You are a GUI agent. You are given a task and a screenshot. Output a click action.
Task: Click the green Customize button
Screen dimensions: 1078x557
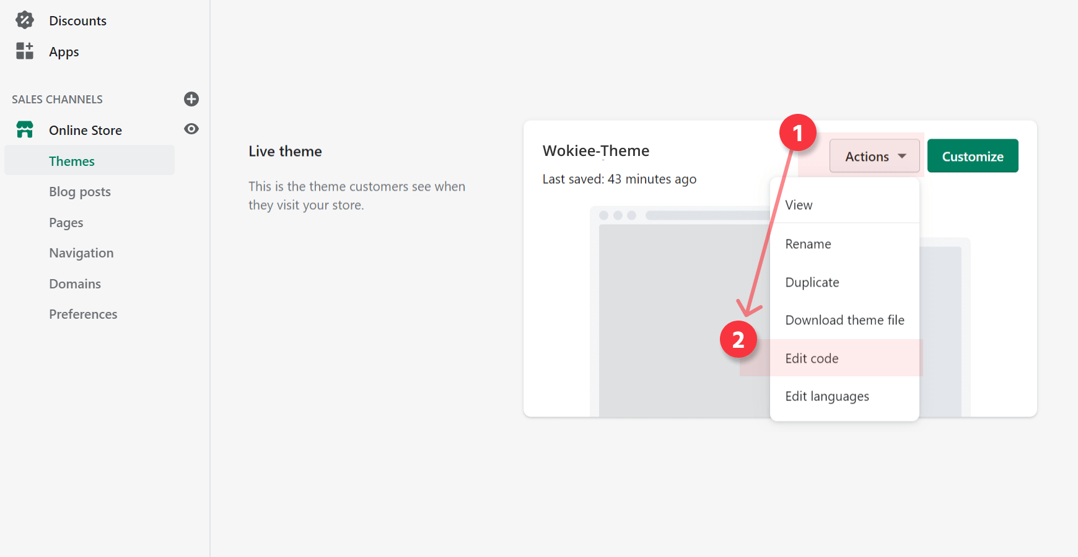point(973,156)
